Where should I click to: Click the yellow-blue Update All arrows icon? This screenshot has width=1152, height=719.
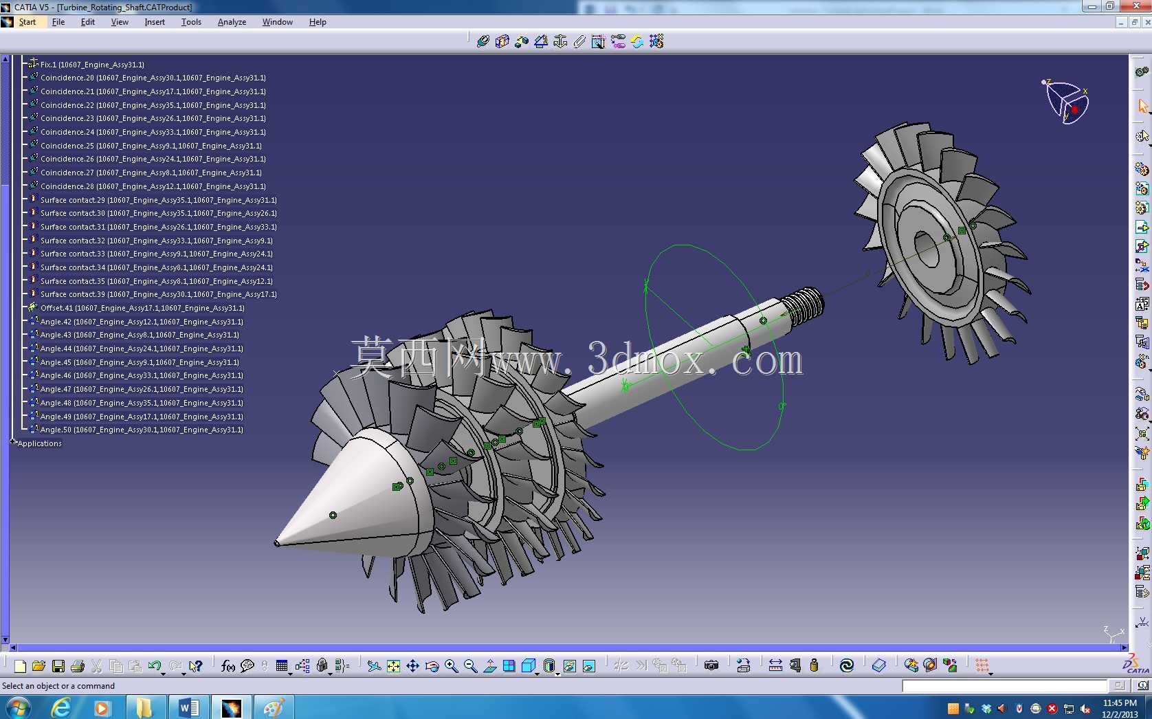[x=637, y=41]
